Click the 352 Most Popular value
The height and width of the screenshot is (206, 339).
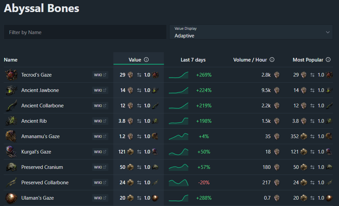click(x=295, y=136)
